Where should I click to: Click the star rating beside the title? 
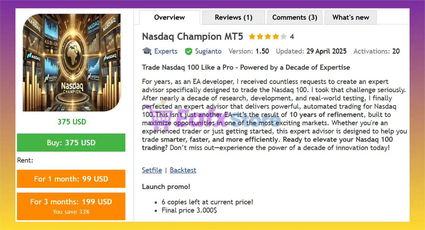pos(267,37)
